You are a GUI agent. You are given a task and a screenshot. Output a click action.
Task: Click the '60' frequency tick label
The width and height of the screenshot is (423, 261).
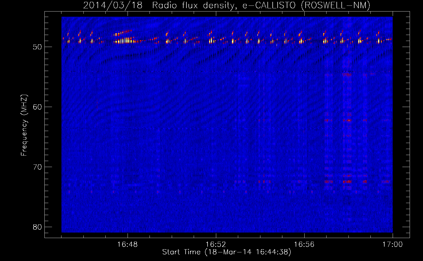pyautogui.click(x=37, y=107)
